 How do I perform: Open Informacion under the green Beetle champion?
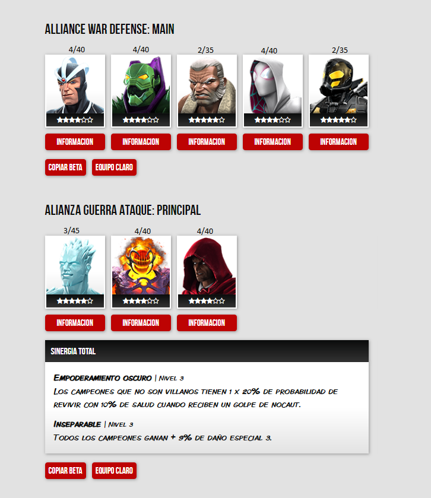141,142
